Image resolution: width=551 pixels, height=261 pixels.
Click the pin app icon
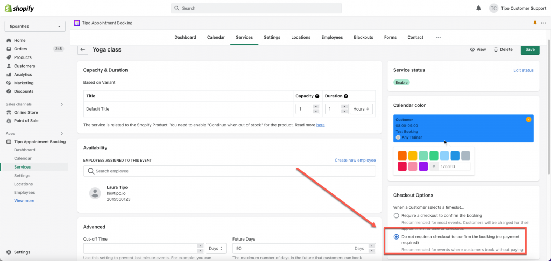coord(535,23)
